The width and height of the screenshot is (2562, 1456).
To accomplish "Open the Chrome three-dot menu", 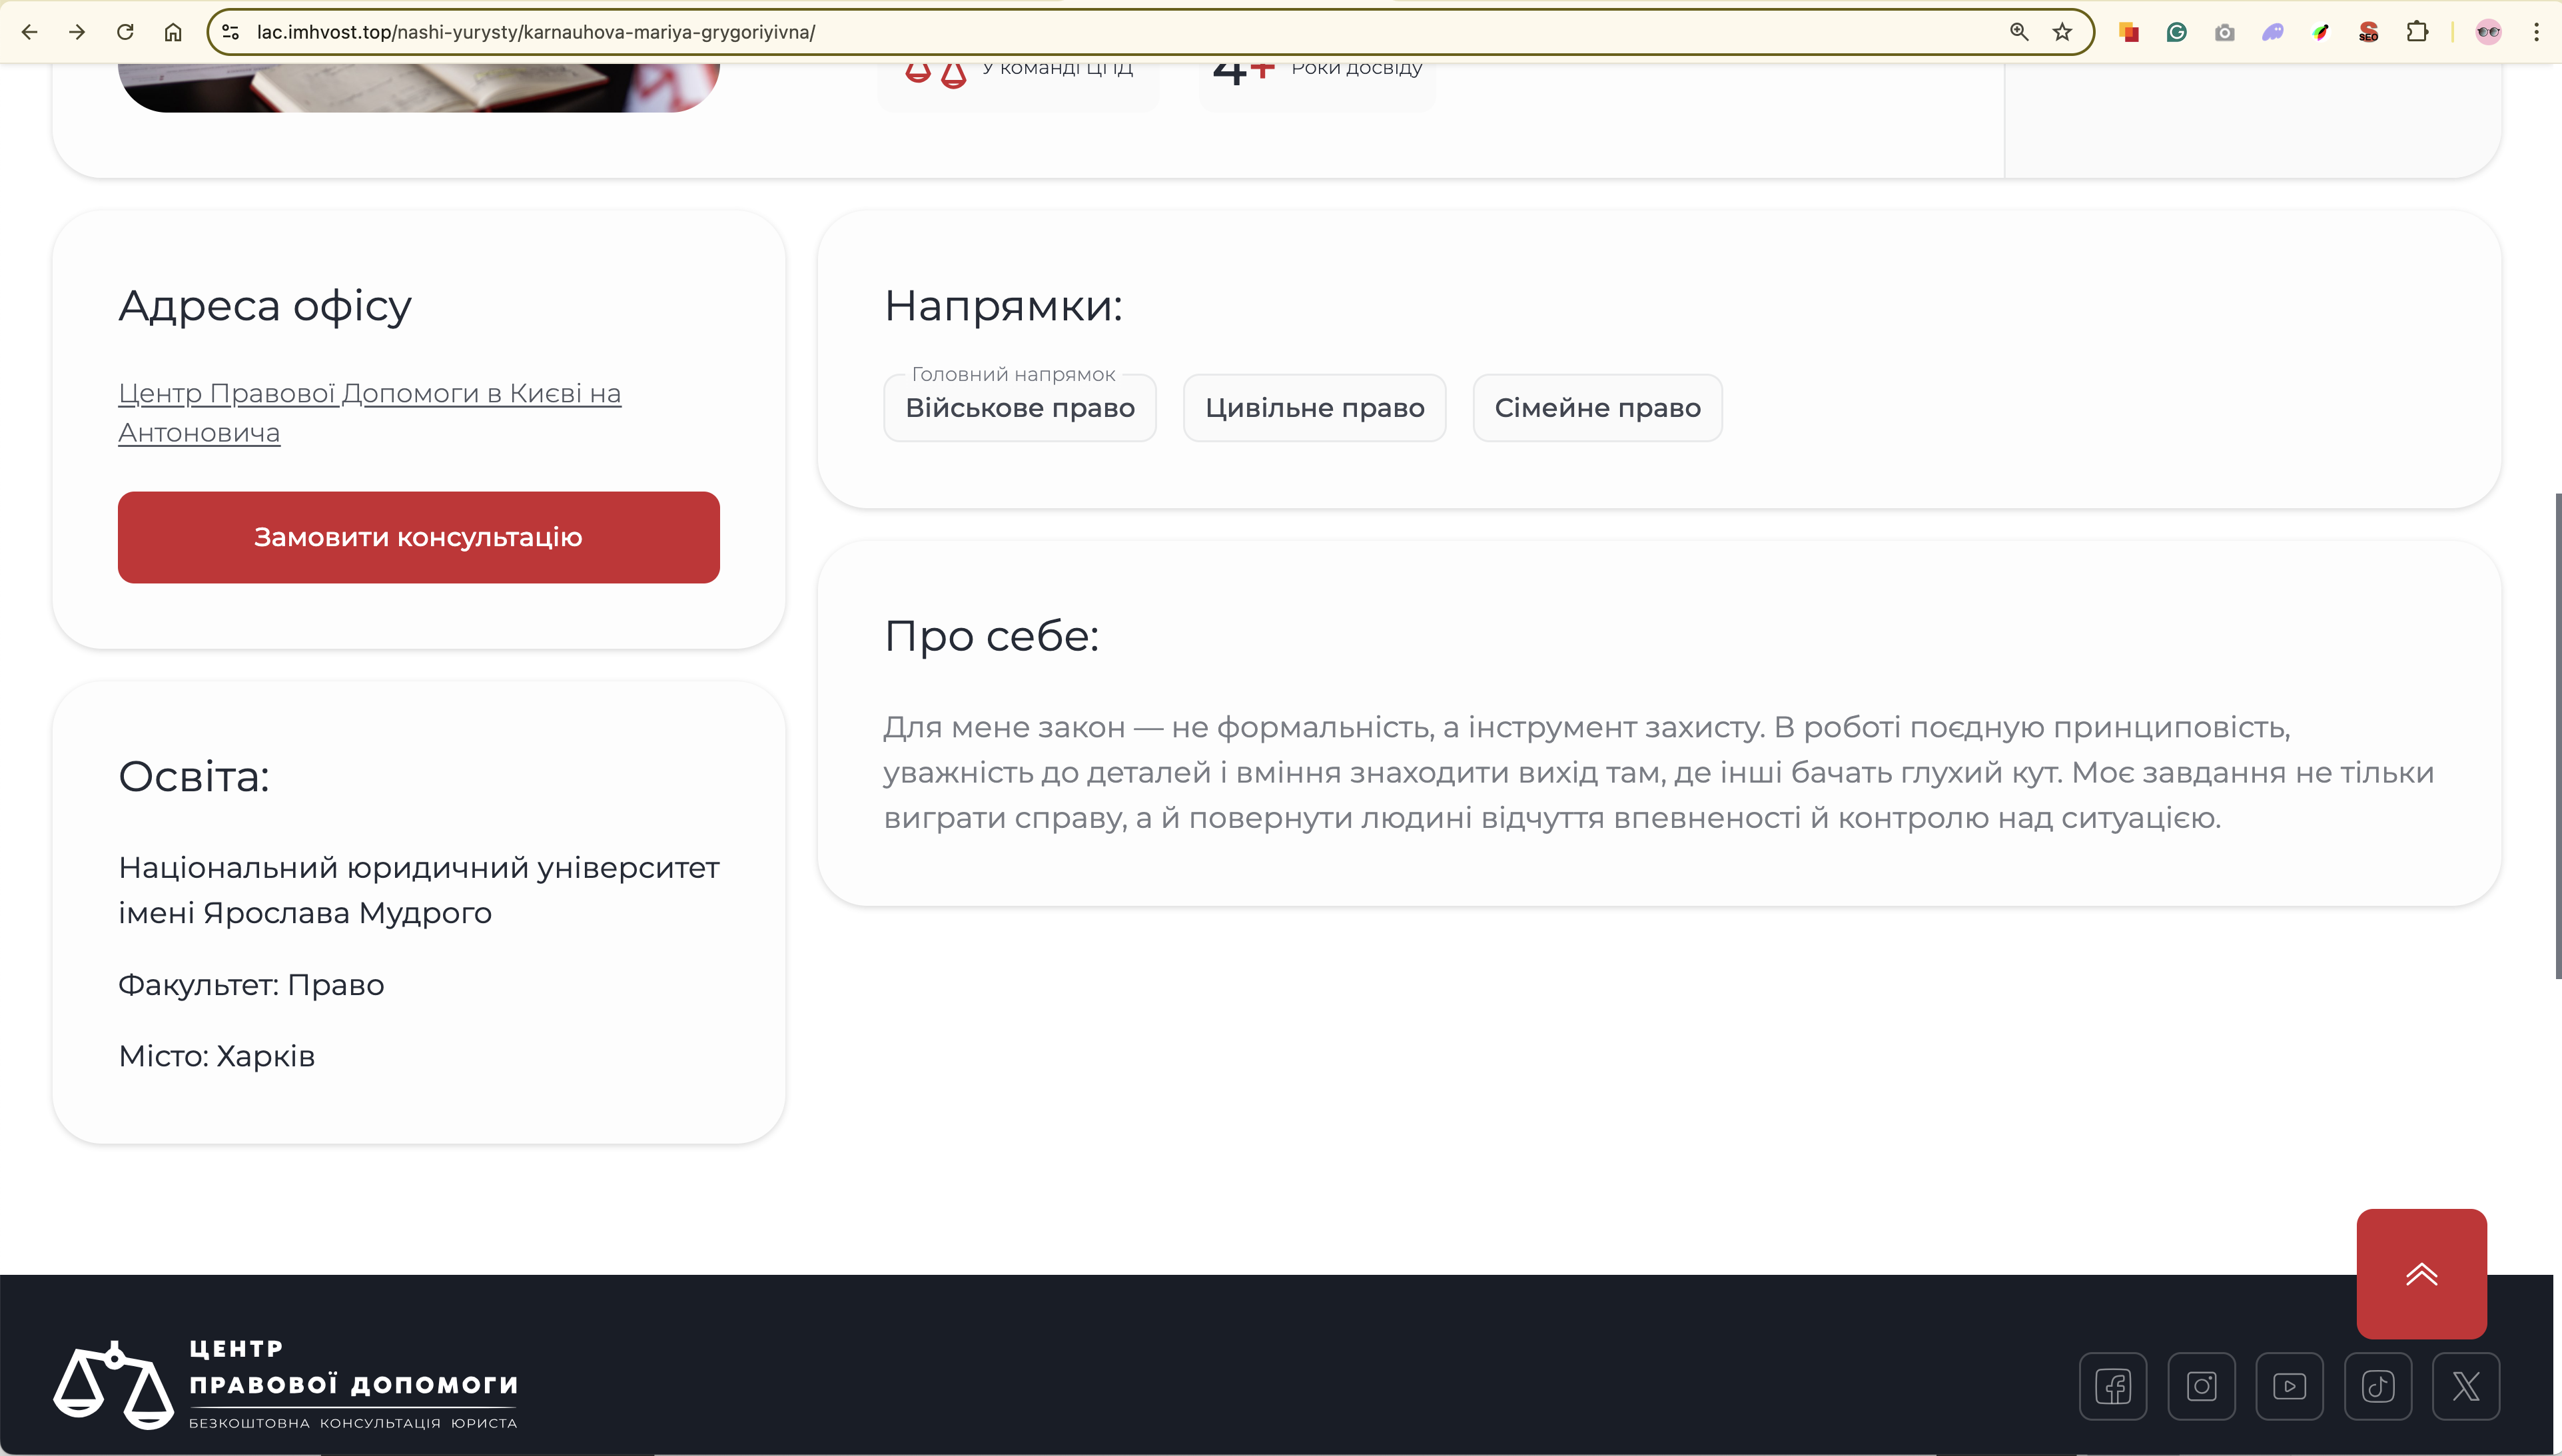I will [2536, 32].
